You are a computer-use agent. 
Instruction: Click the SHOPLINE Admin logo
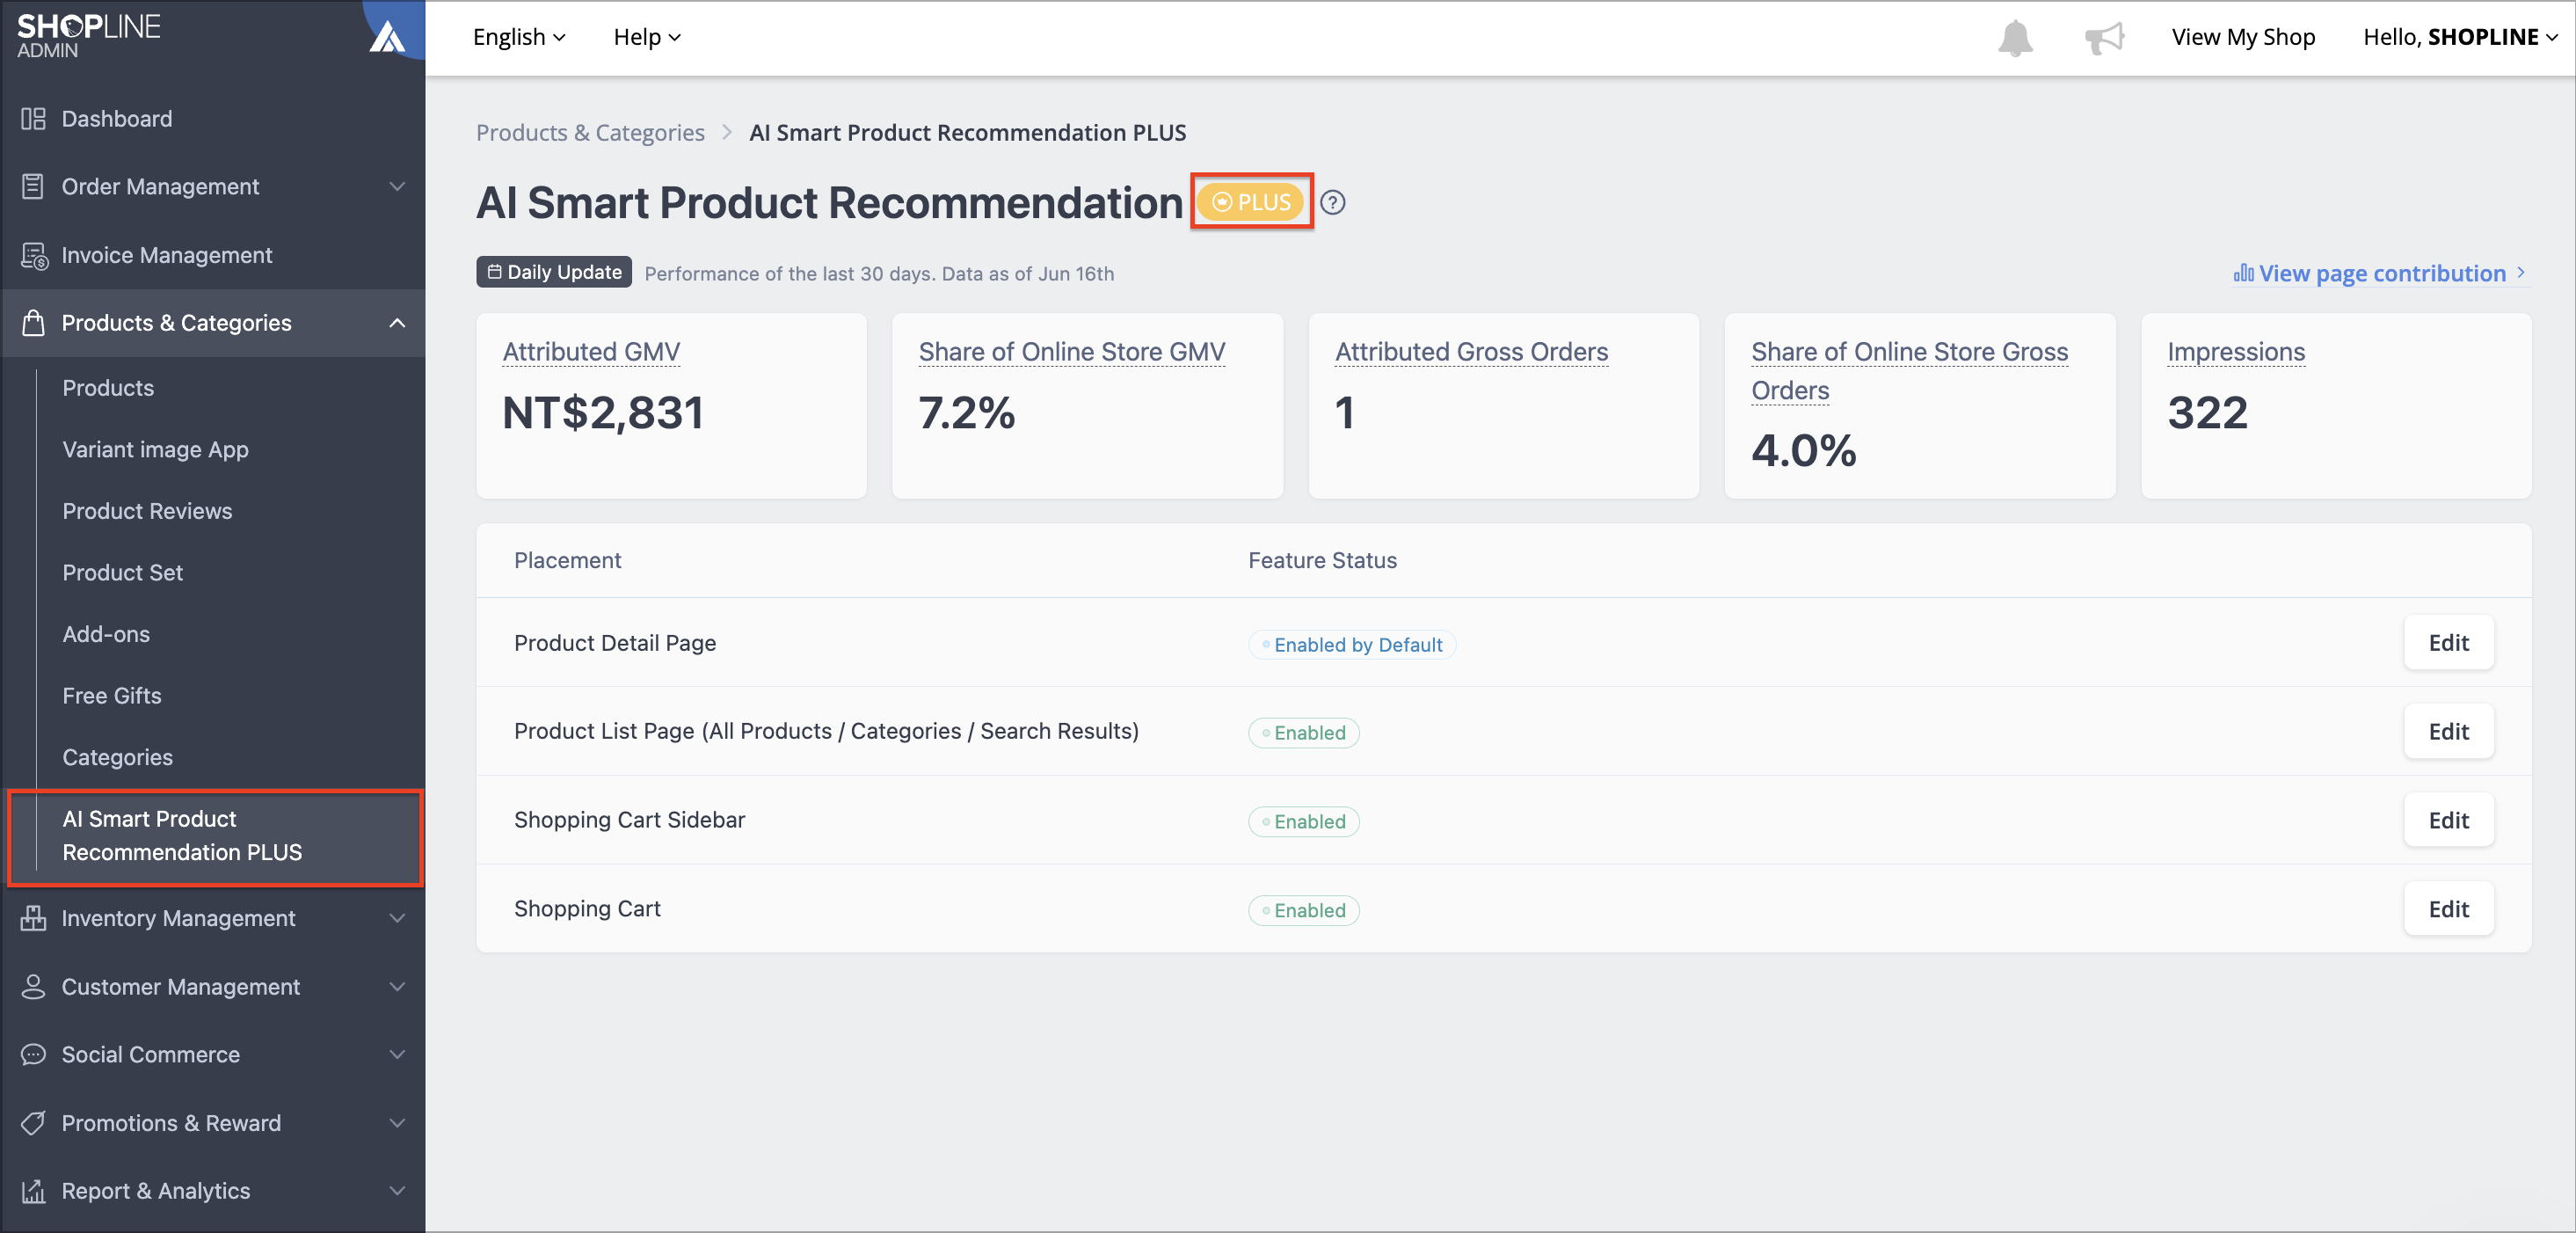[88, 36]
